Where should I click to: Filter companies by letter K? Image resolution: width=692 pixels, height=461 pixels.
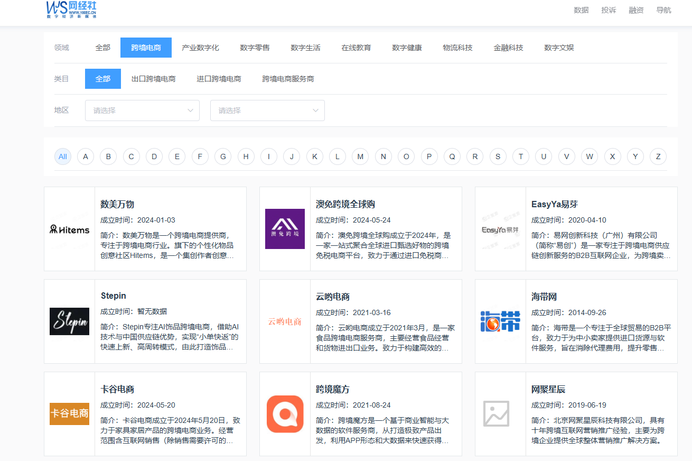tap(314, 156)
